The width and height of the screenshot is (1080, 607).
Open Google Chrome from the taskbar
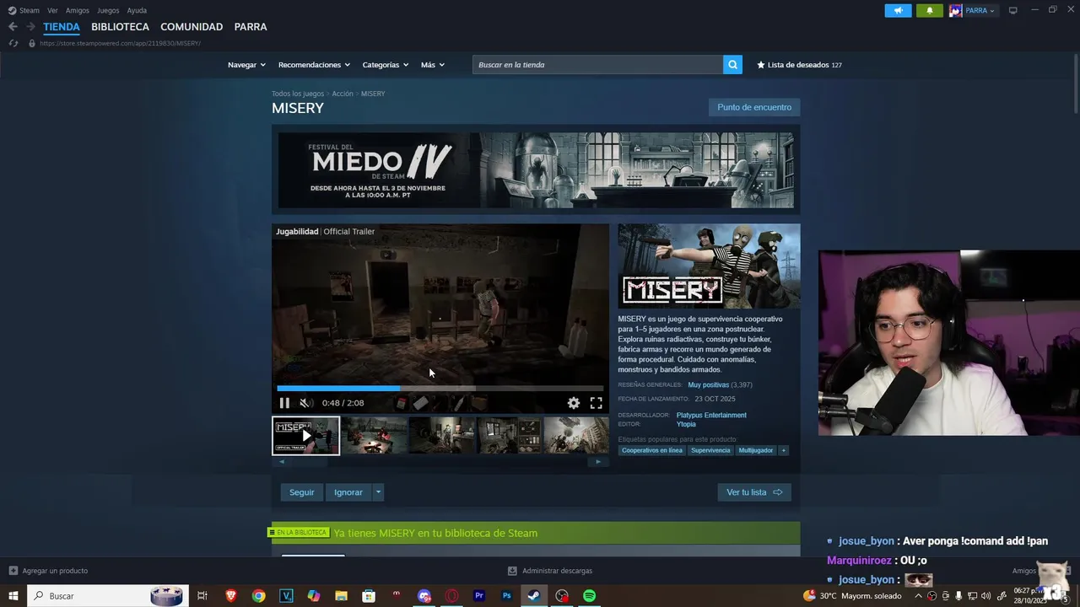259,596
